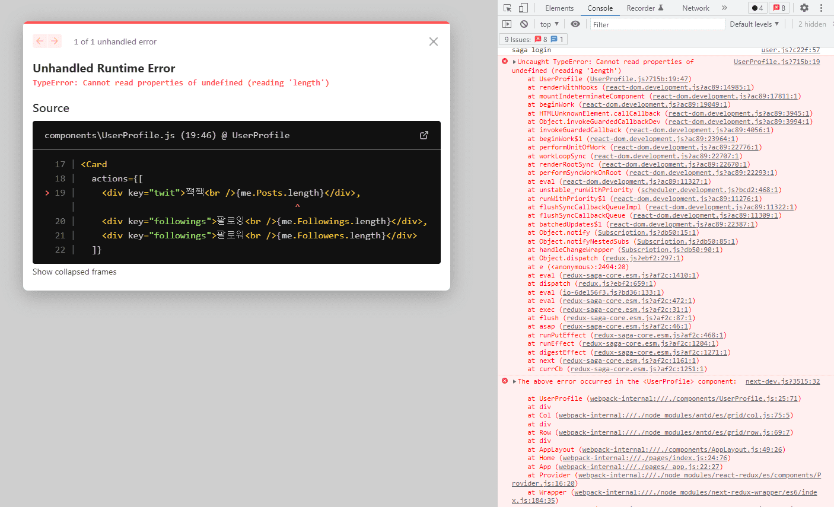The width and height of the screenshot is (834, 507).
Task: Open the pages/_app.js:22:27 App link
Action: (638, 467)
